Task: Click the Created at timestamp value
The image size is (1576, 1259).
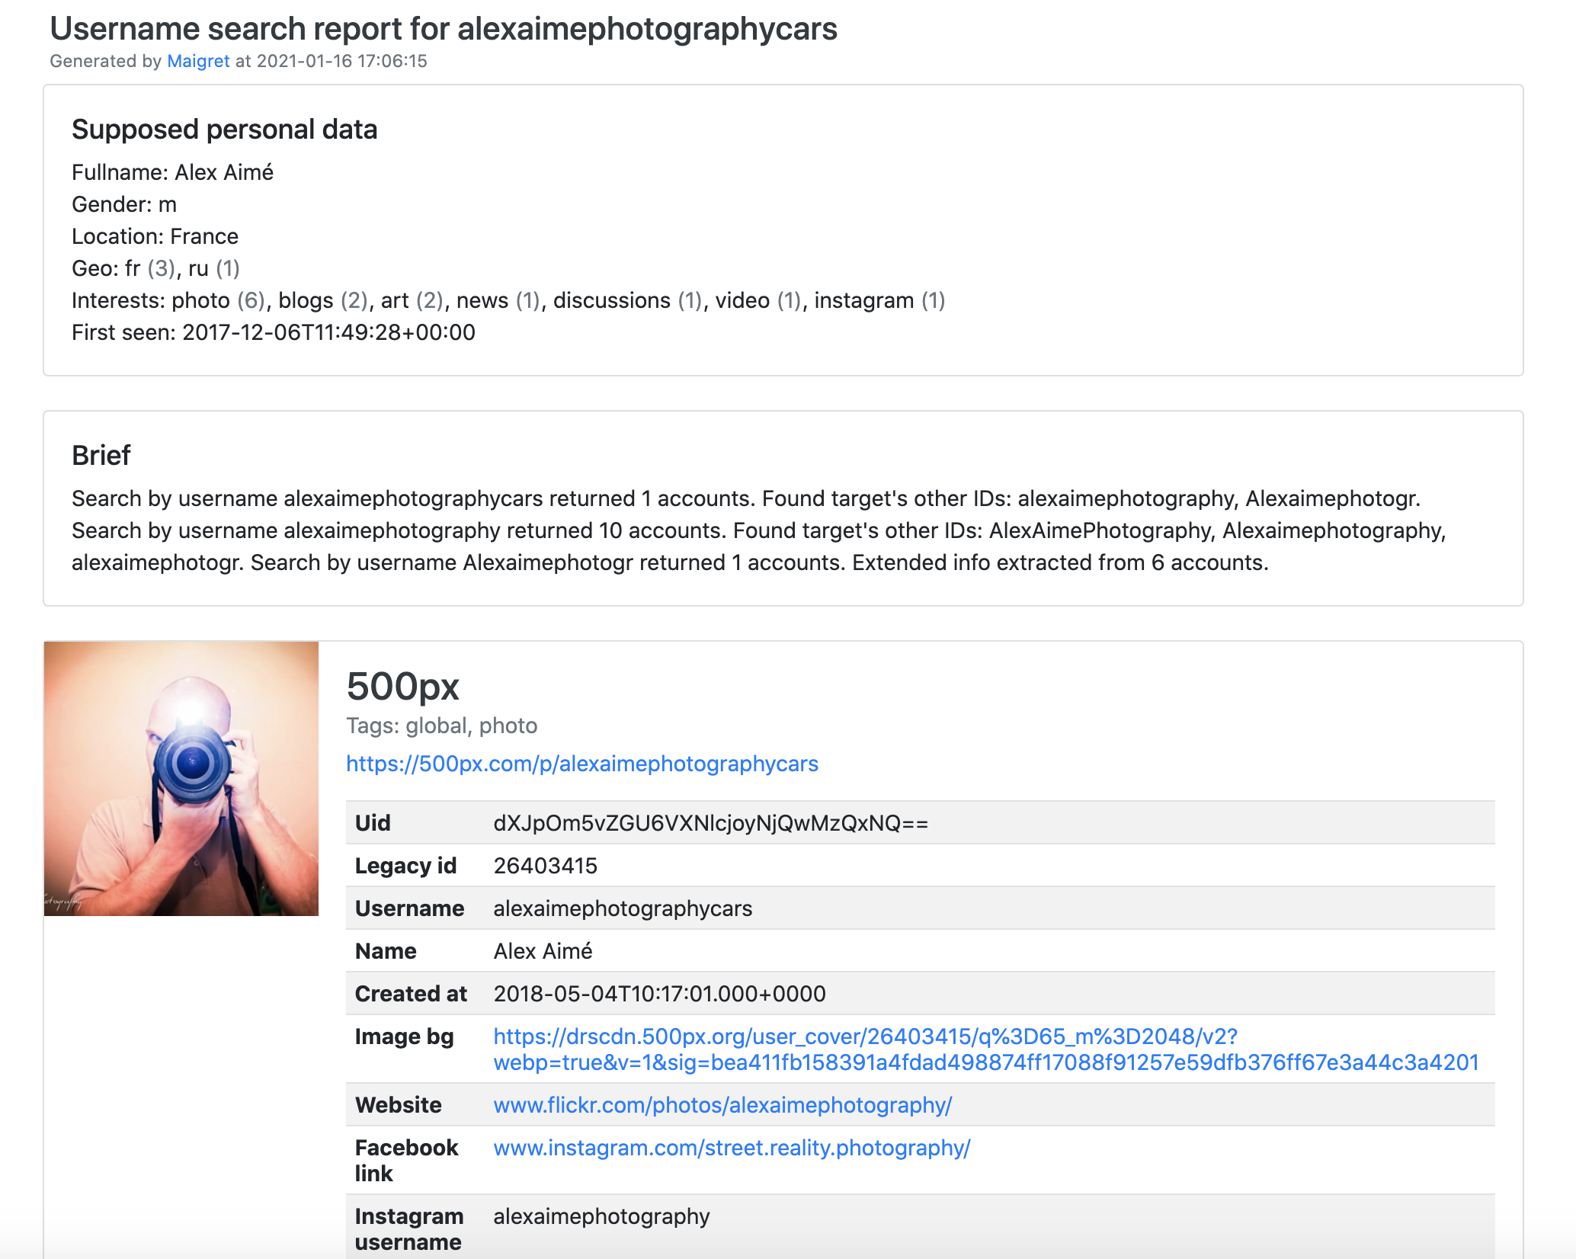Action: click(659, 994)
